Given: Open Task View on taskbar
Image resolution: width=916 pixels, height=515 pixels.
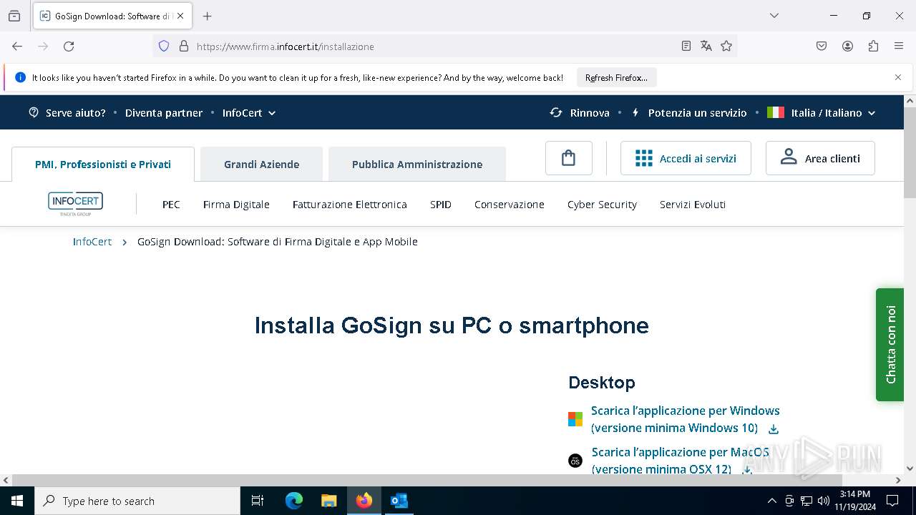Looking at the screenshot, I should pos(258,501).
